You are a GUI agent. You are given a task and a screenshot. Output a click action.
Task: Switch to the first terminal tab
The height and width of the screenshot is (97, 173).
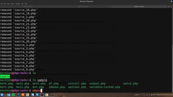coord(28,6)
